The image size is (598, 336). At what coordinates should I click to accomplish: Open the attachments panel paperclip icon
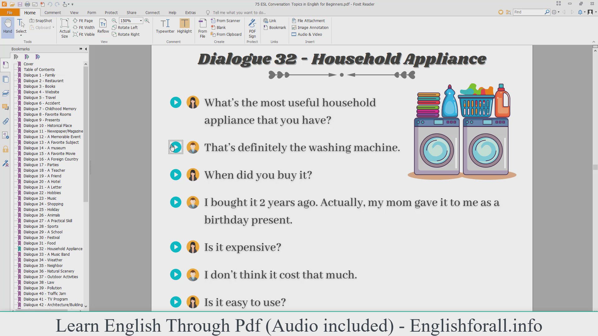coord(6,121)
